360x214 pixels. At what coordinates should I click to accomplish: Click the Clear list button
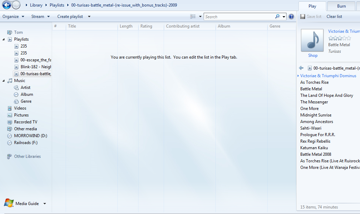(x=334, y=17)
